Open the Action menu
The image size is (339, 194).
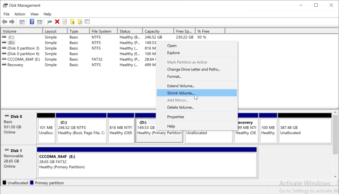click(19, 14)
